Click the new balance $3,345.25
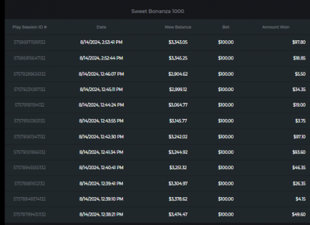This screenshot has width=310, height=225. tap(178, 58)
